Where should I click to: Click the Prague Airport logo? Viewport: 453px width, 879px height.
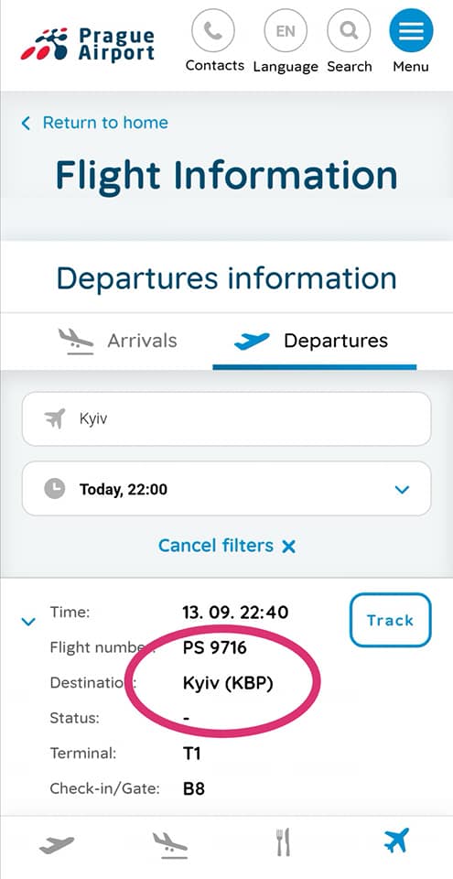coord(88,44)
